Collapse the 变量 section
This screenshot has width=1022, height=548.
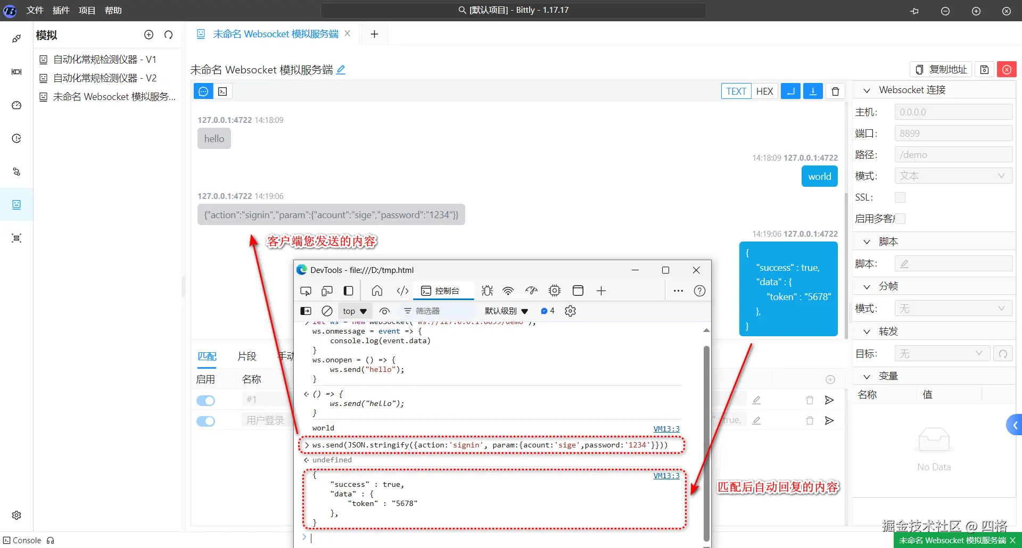click(867, 377)
